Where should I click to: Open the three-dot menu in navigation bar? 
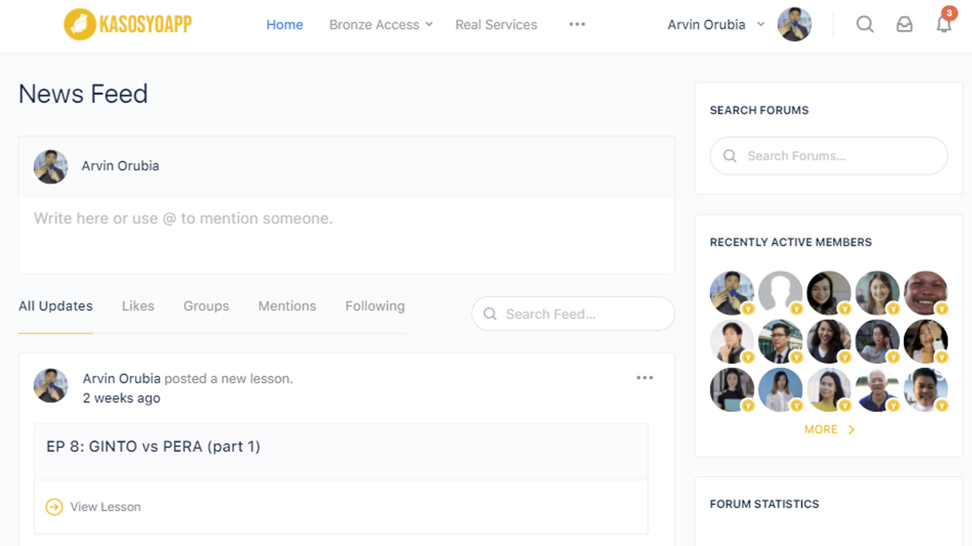click(577, 24)
